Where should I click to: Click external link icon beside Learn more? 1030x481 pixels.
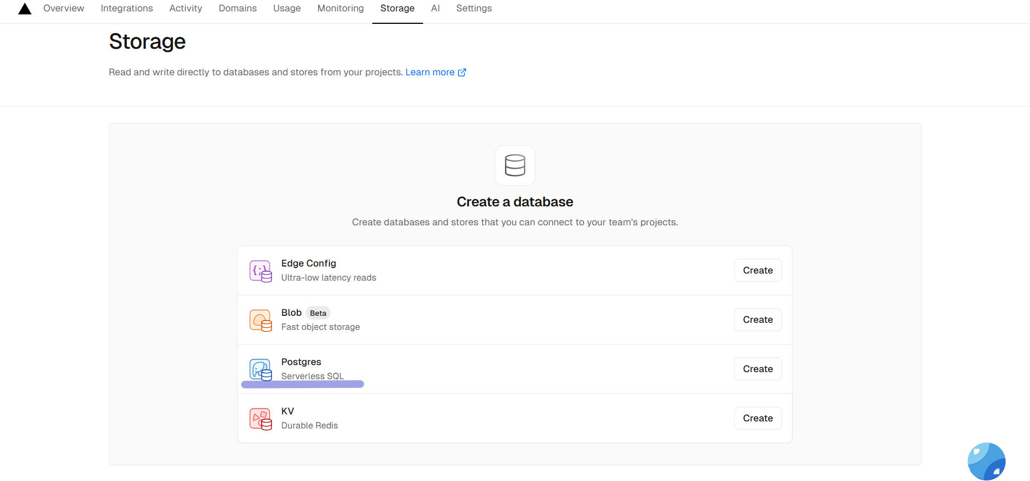462,73
